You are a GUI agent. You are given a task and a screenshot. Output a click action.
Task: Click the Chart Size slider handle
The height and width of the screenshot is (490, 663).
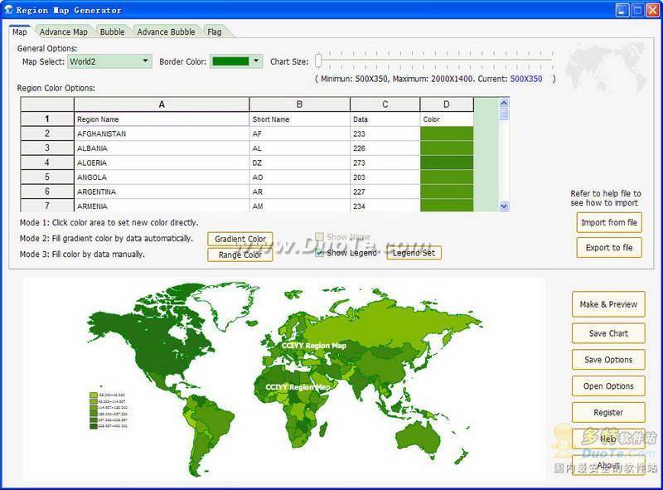click(318, 60)
